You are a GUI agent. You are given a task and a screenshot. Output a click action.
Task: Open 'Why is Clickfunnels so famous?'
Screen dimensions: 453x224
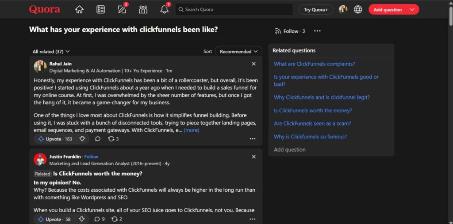tap(310, 137)
